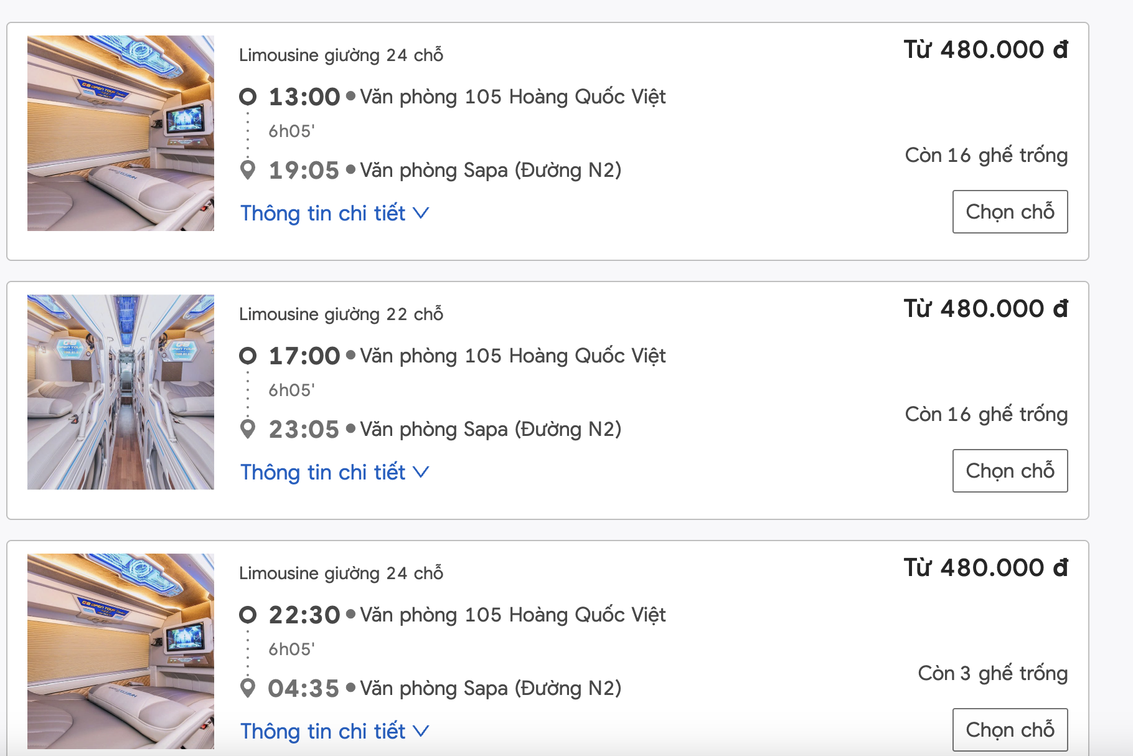The width and height of the screenshot is (1133, 756).
Task: Click the Limousine giường 24 chỗ heading on top card
Action: [x=341, y=55]
